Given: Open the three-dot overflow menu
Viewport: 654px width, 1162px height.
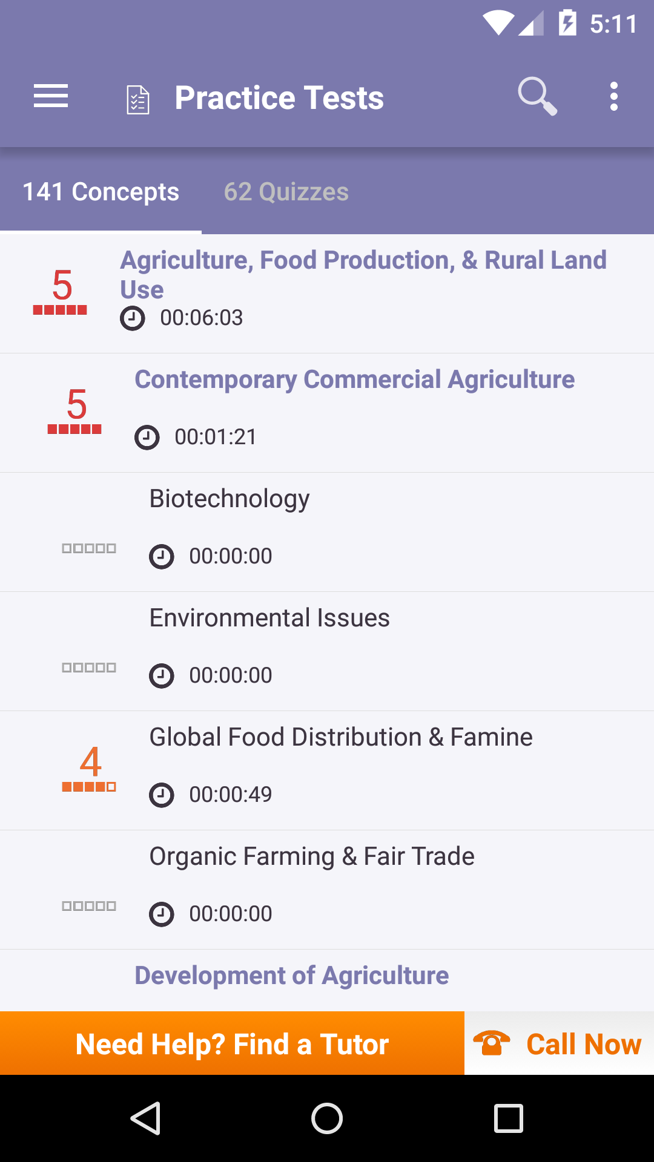Looking at the screenshot, I should [614, 97].
